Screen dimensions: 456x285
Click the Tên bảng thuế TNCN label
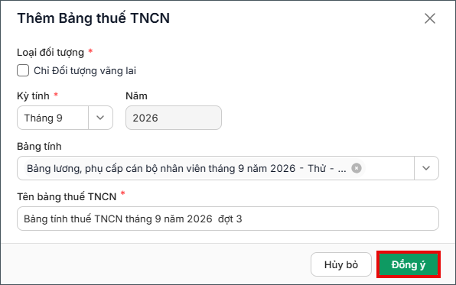click(x=67, y=196)
